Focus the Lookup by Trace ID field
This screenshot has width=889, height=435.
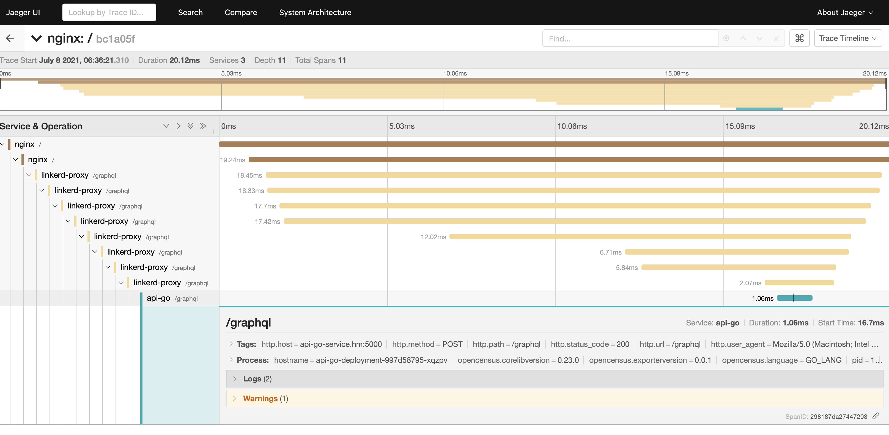(109, 12)
